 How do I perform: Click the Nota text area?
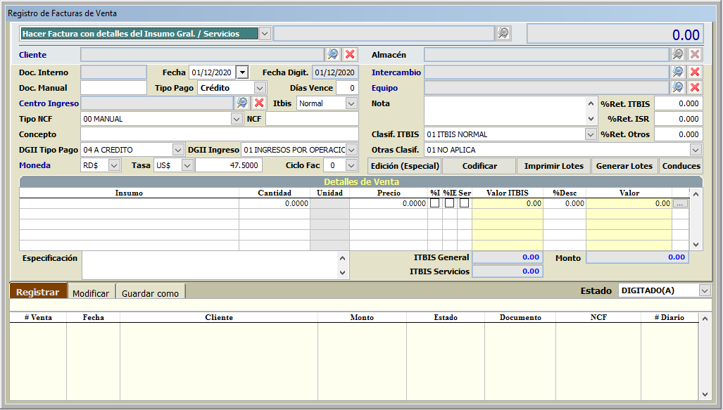[505, 110]
